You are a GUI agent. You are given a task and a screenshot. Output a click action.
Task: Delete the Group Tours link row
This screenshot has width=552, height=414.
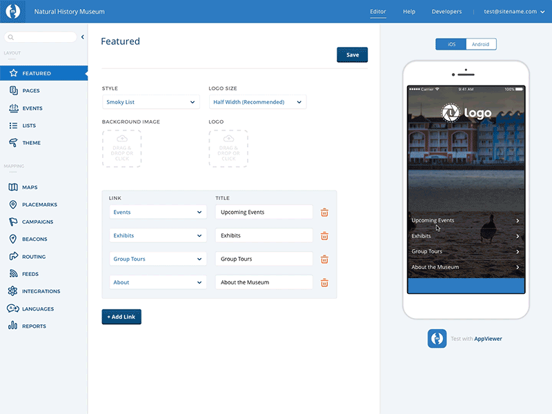(324, 259)
